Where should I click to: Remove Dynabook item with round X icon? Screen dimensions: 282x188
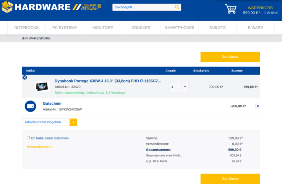24,77
